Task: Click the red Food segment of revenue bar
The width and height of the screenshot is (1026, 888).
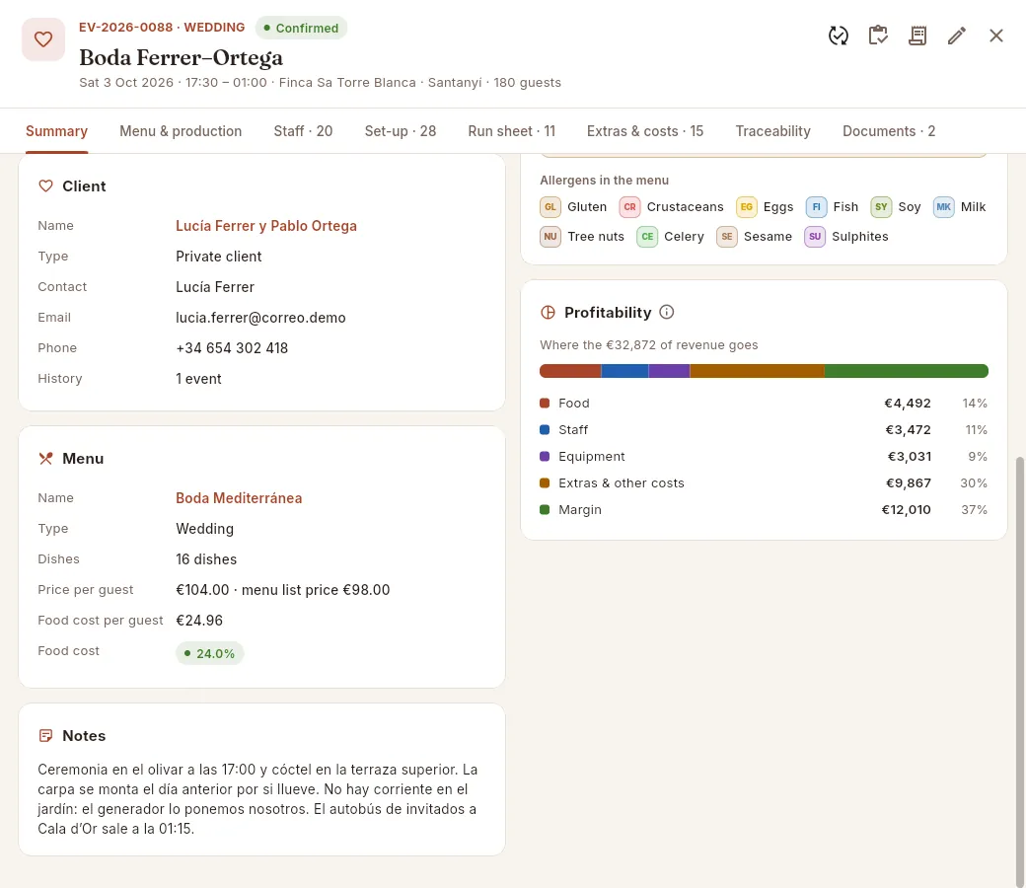Action: point(570,371)
